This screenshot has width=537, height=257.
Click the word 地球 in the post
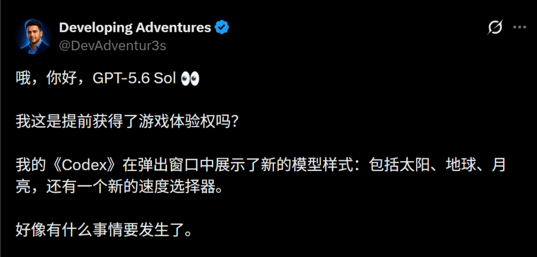(460, 167)
